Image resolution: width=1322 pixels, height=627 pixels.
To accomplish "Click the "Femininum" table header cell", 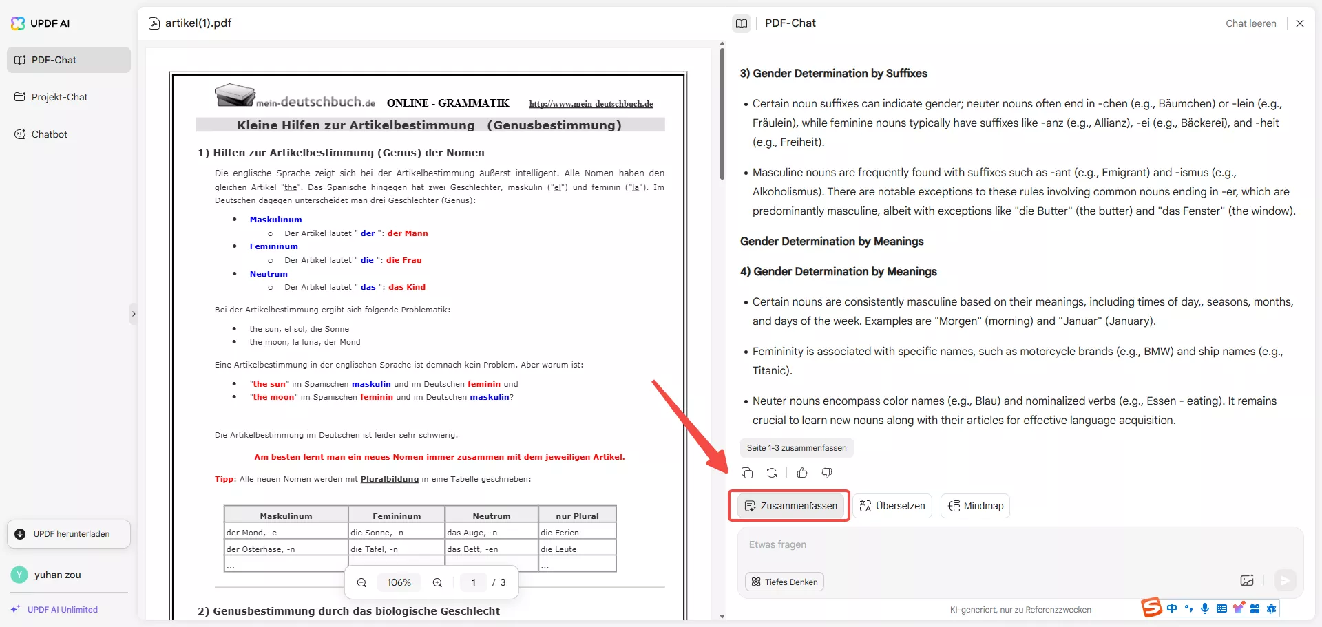I will click(x=397, y=516).
